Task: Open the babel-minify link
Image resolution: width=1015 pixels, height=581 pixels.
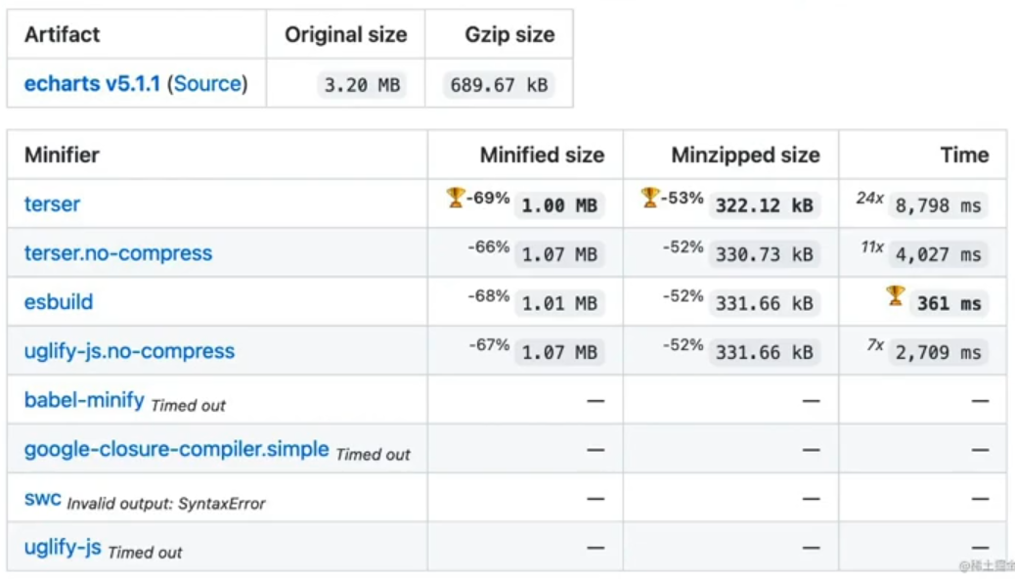Action: (84, 400)
